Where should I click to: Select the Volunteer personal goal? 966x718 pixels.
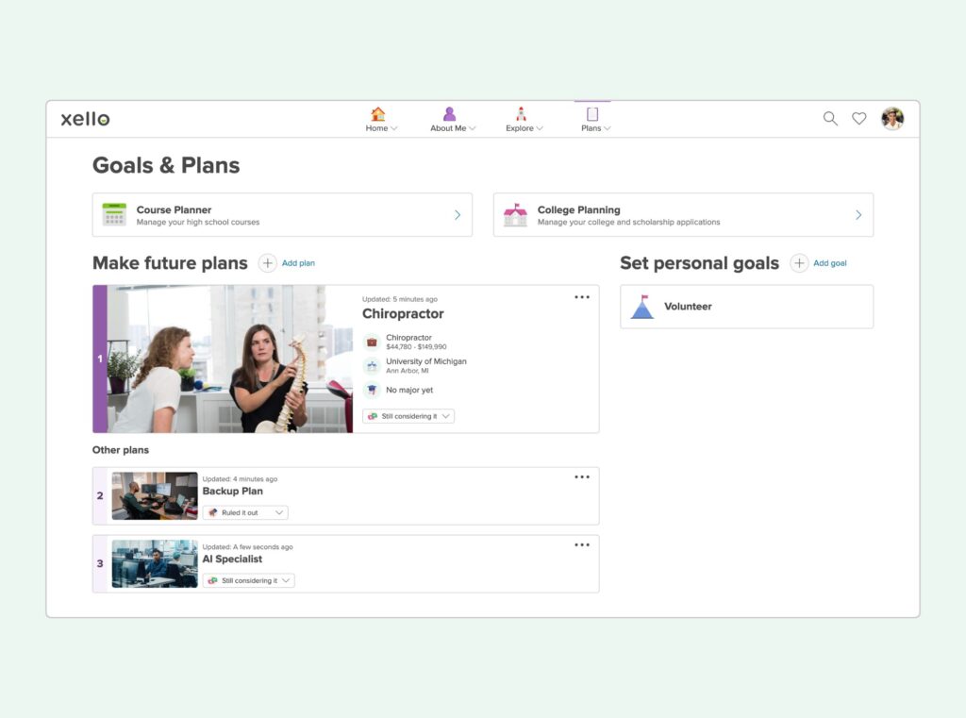point(746,307)
